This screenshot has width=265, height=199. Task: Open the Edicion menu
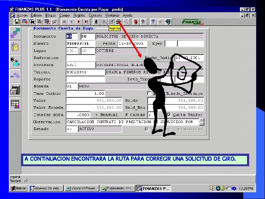point(36,15)
